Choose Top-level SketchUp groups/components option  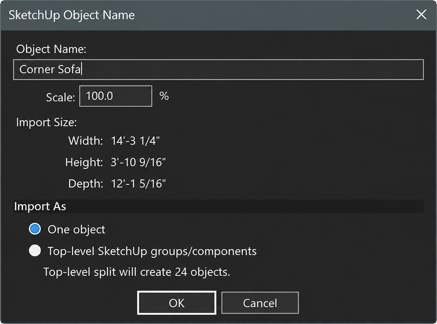(35, 251)
